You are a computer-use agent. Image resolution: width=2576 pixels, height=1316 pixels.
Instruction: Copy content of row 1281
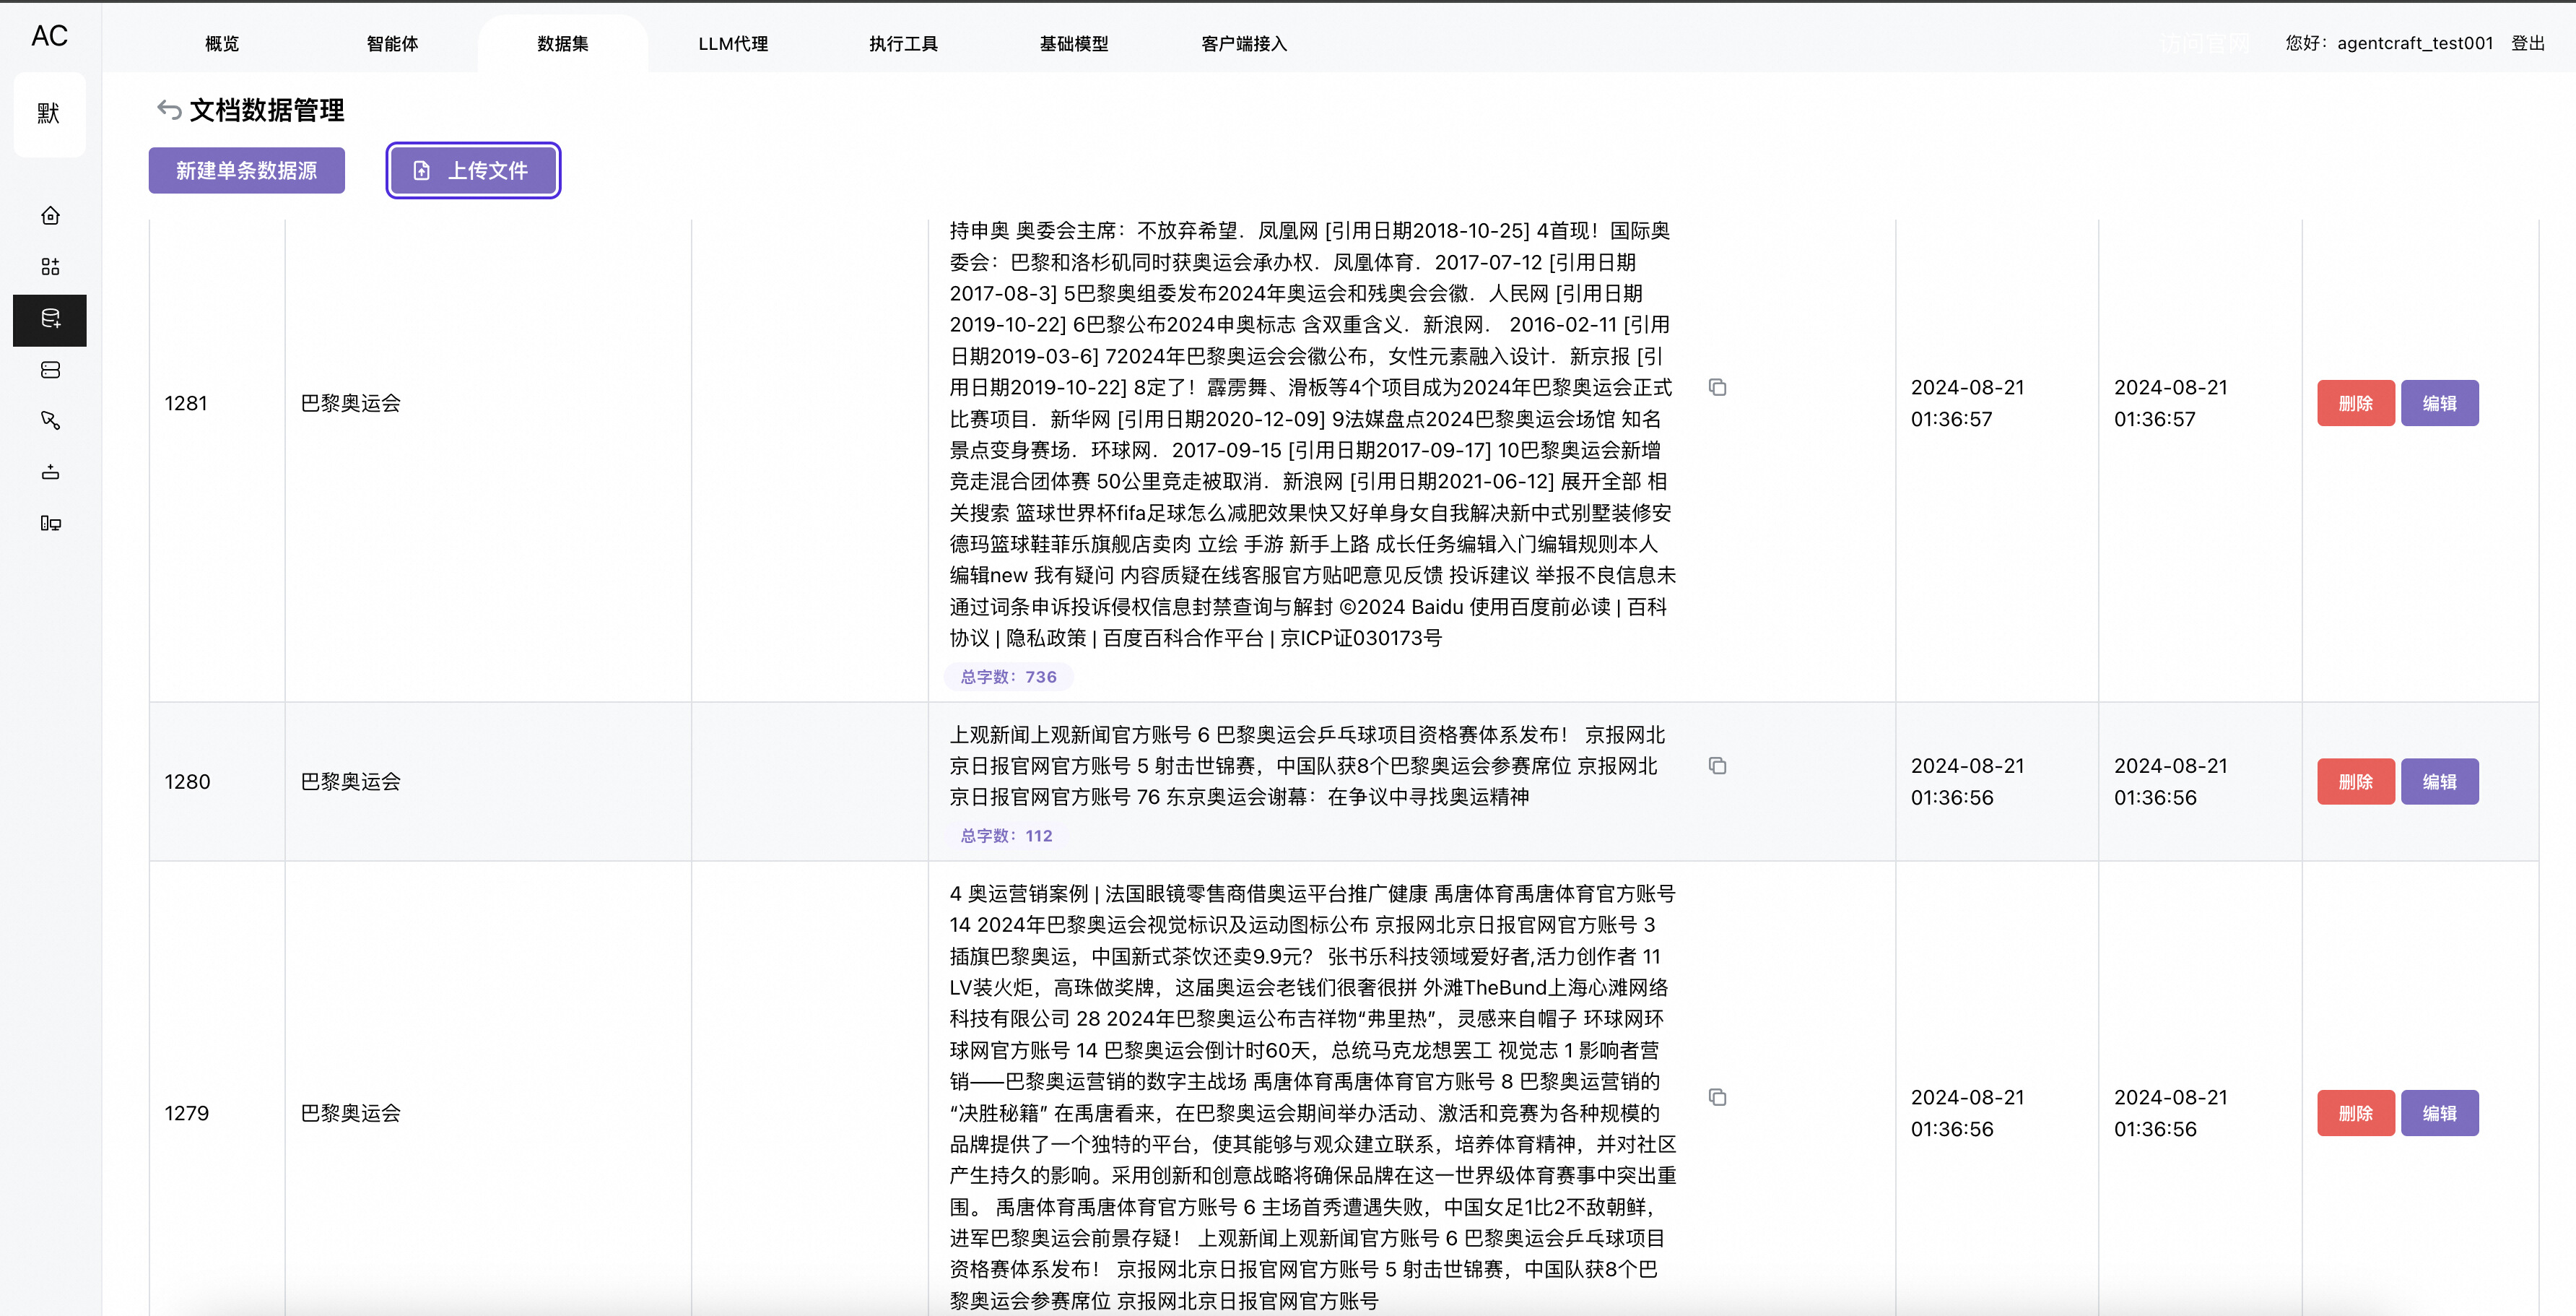(1717, 387)
